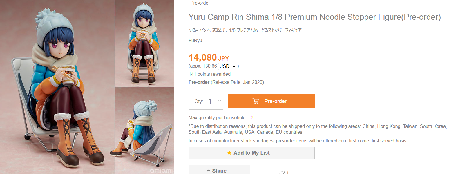Click the red max quantity number 3
The height and width of the screenshot is (174, 449).
(x=252, y=117)
